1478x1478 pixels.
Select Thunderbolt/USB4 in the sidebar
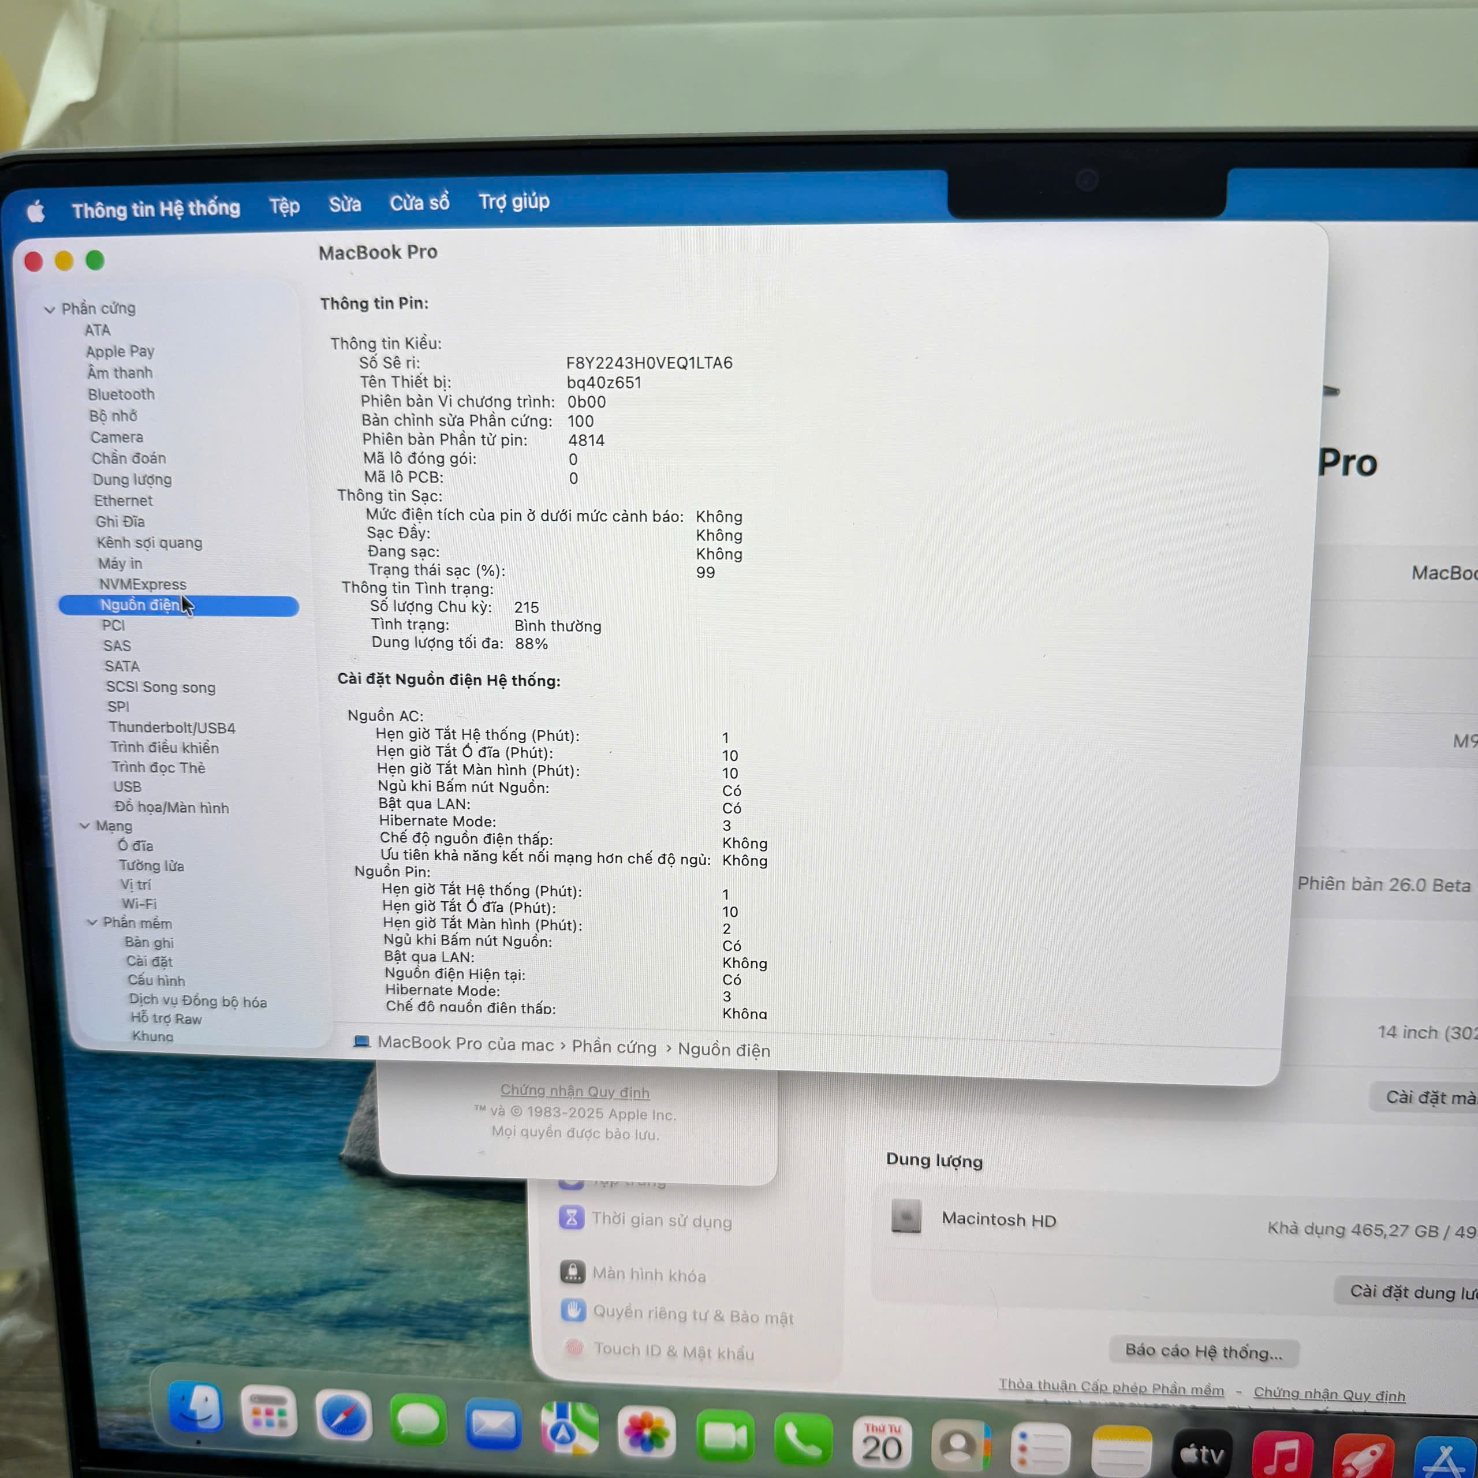[x=172, y=727]
